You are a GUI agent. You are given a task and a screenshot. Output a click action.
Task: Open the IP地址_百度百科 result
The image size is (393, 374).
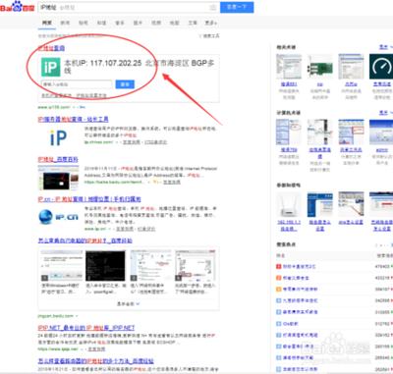[x=58, y=159]
